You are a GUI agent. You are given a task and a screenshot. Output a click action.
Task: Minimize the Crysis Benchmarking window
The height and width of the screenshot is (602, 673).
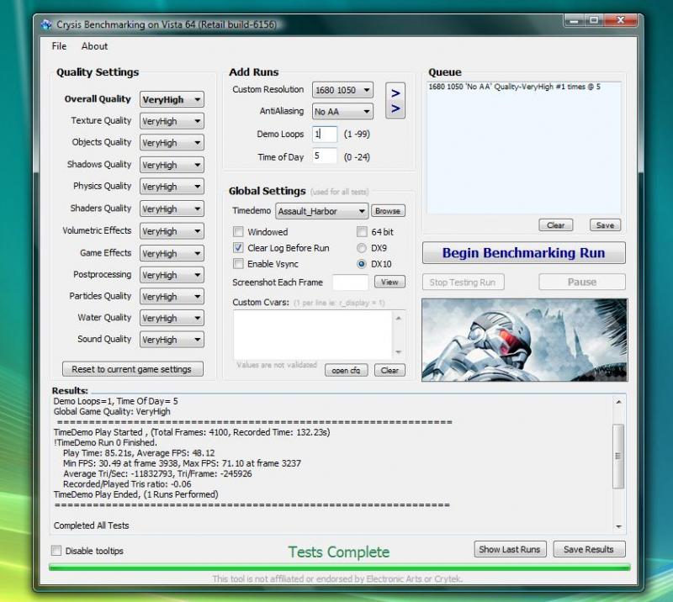click(x=575, y=20)
